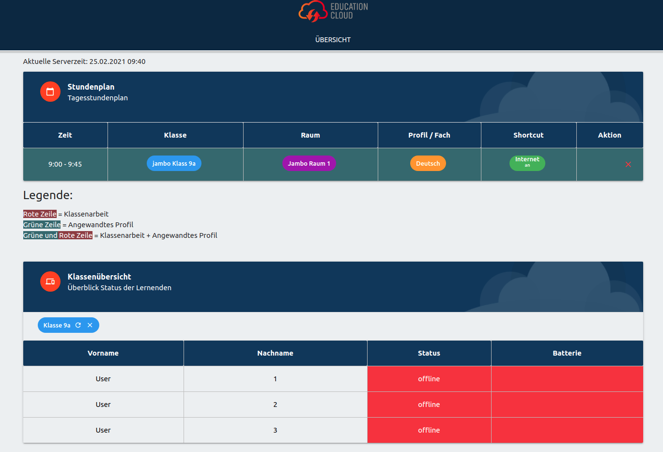Click the Klasse 9a filter chip label
Screen dimensions: 663x452
point(56,325)
